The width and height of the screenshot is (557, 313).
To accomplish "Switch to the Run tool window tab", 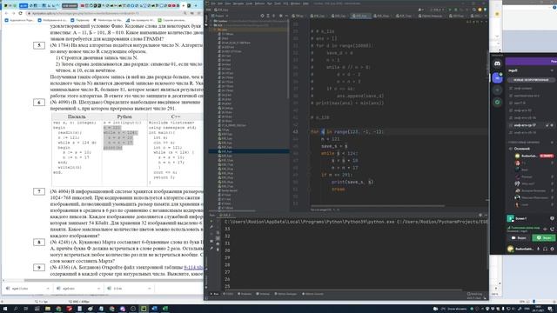I will pyautogui.click(x=215, y=294).
